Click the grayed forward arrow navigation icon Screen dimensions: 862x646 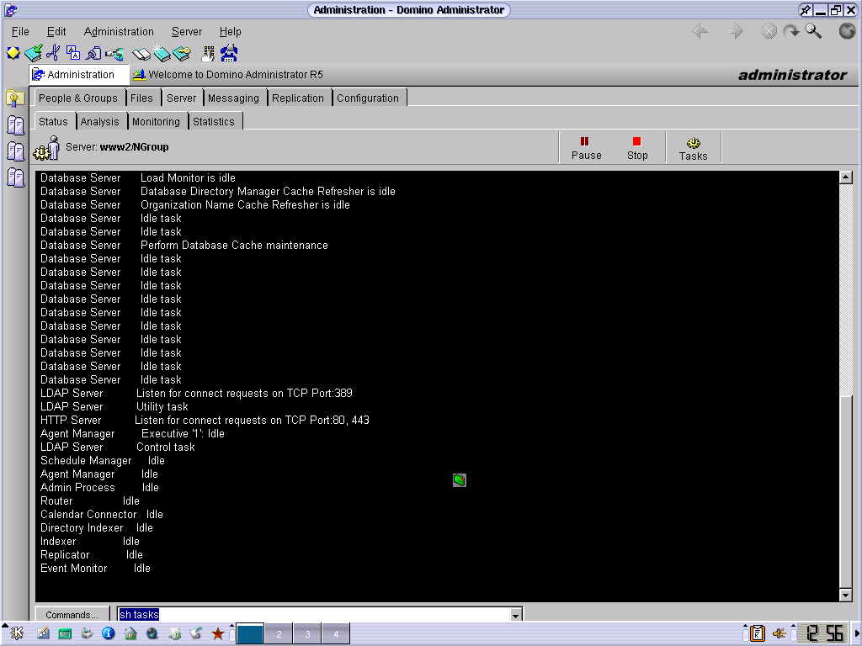point(735,31)
